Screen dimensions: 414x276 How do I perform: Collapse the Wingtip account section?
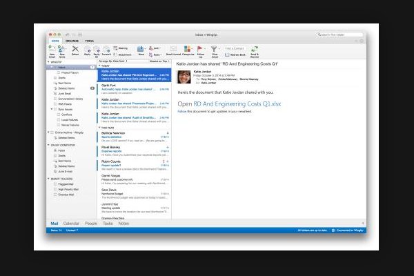point(48,62)
